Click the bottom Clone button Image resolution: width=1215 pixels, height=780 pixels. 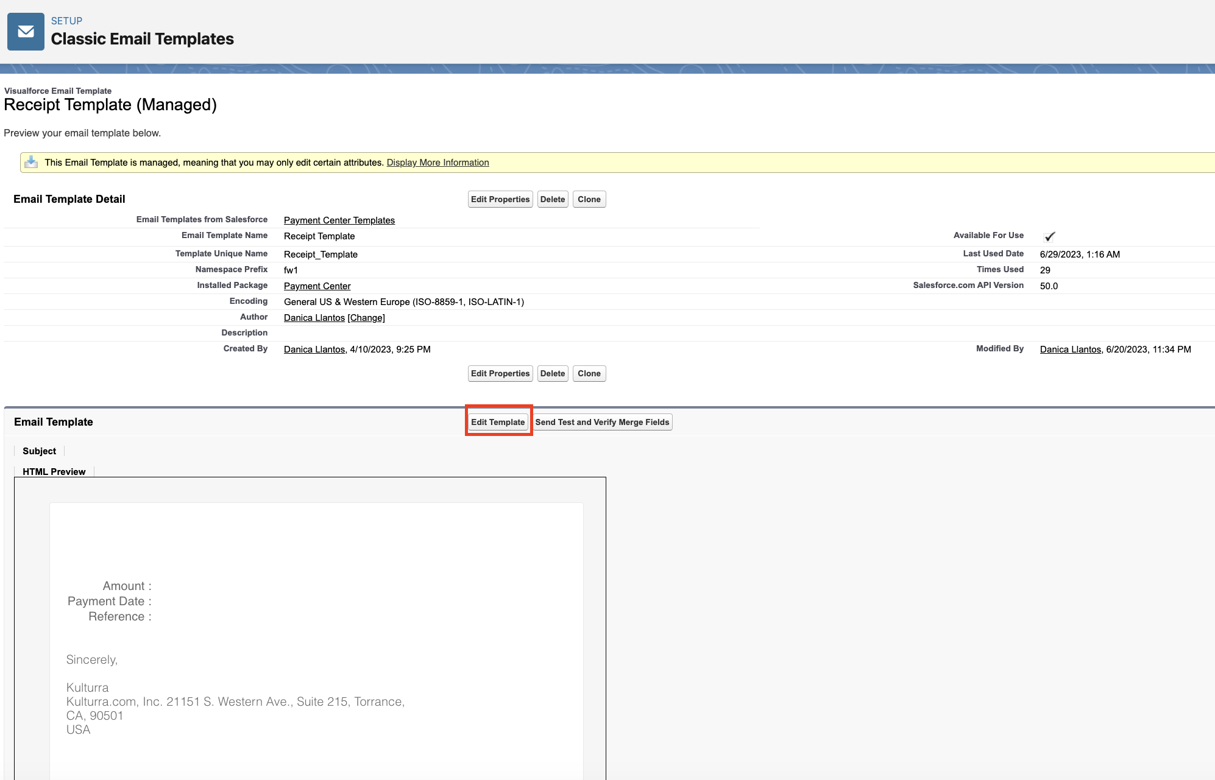click(x=589, y=373)
